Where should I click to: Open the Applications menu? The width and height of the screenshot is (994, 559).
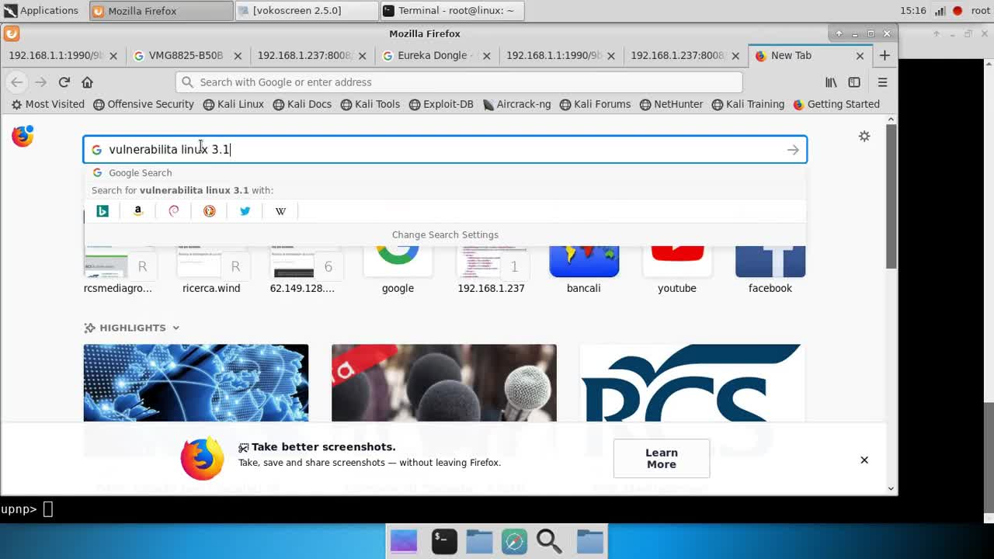(x=41, y=10)
